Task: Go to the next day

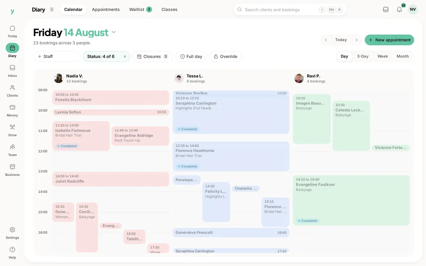Action: coord(356,40)
